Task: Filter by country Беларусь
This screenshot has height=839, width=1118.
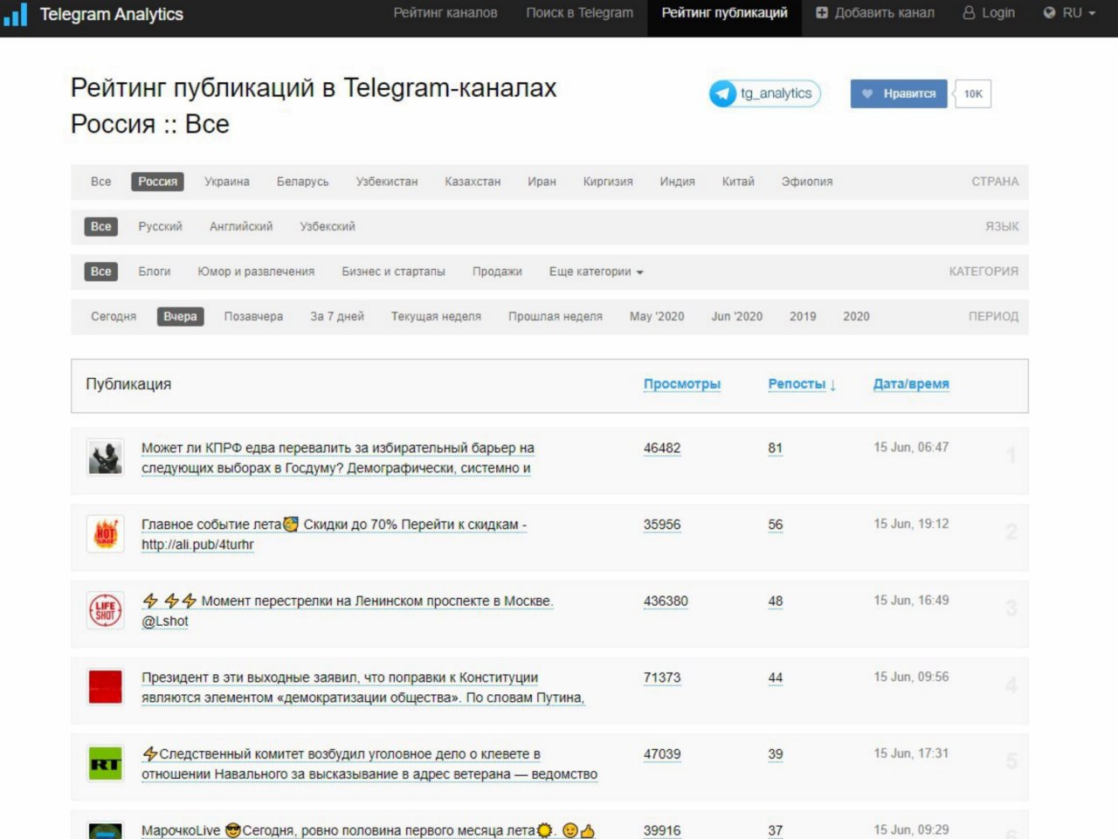Action: coord(303,182)
